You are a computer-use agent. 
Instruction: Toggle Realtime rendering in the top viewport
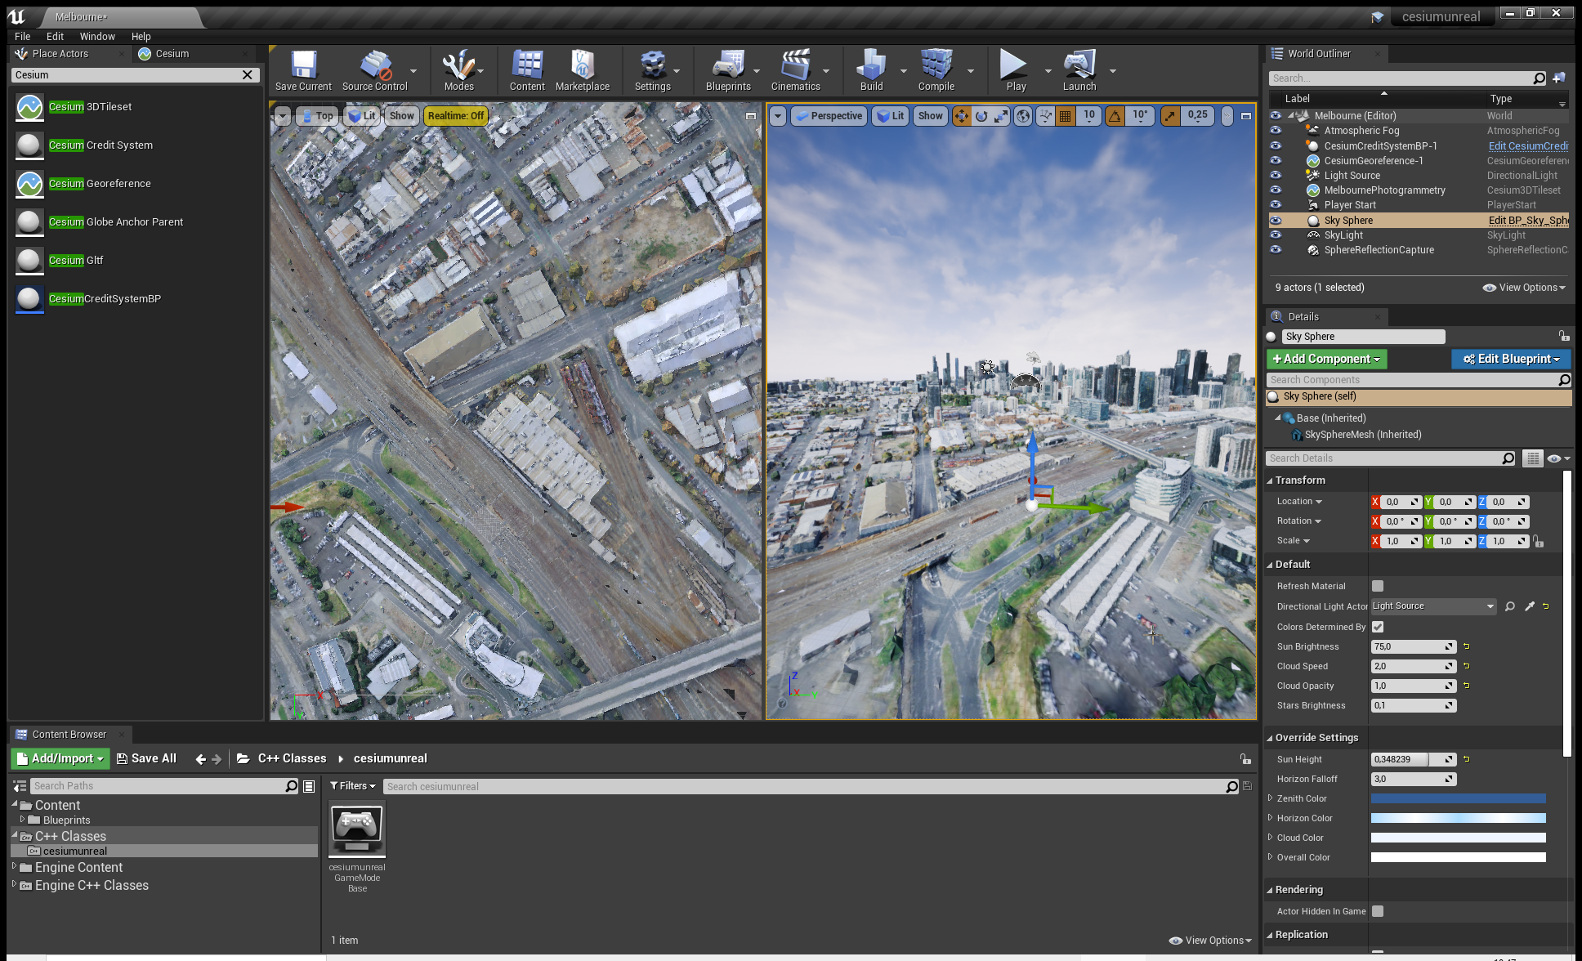(455, 115)
